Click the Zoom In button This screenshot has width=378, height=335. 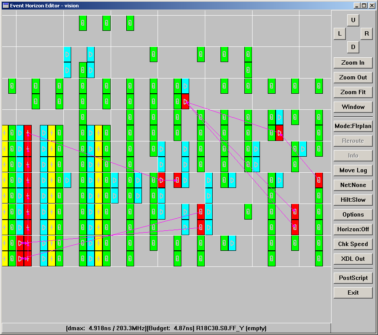(353, 62)
